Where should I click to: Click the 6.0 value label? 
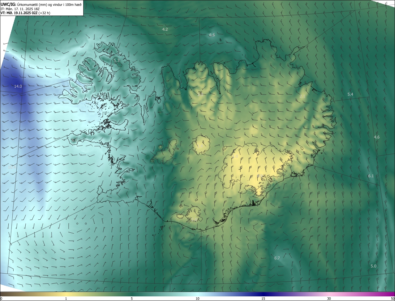(74, 140)
